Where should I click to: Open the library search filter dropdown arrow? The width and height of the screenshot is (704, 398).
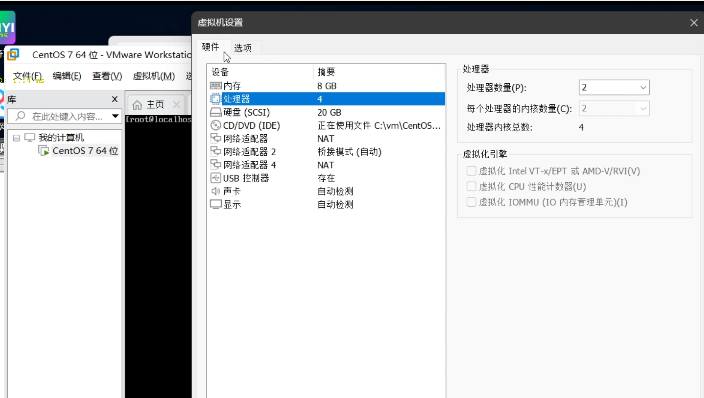point(115,116)
